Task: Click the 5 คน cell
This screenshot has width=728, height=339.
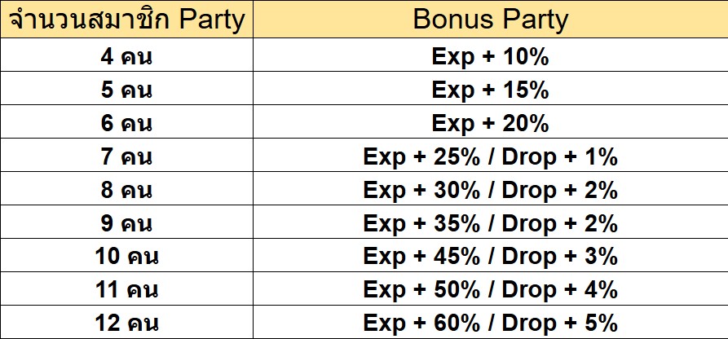Action: (x=126, y=88)
